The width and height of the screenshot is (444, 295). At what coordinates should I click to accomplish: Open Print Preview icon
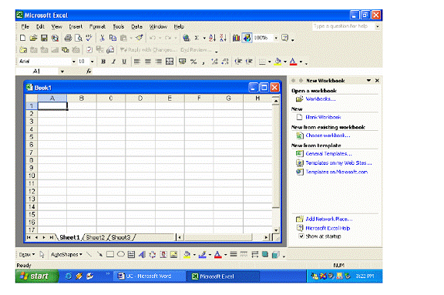[79, 38]
